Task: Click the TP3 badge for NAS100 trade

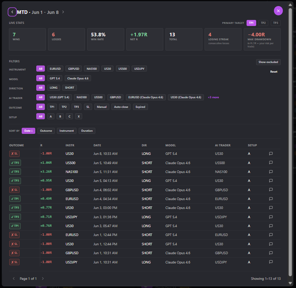Action: click(15, 172)
